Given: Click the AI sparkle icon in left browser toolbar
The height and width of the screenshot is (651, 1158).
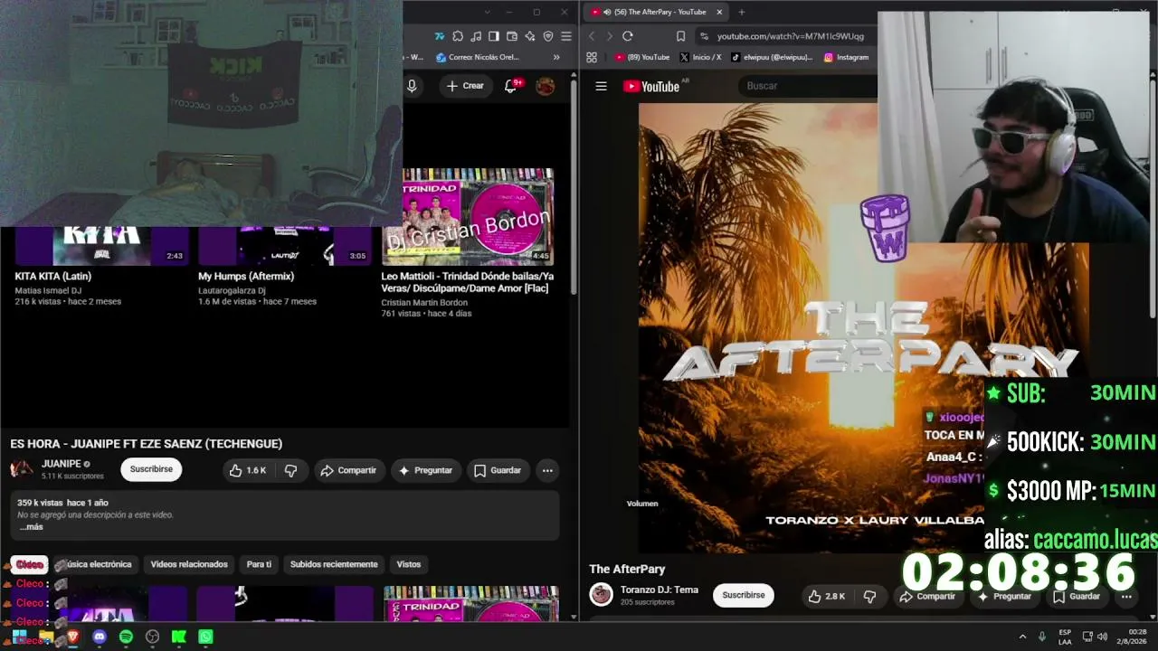Looking at the screenshot, I should tap(530, 36).
